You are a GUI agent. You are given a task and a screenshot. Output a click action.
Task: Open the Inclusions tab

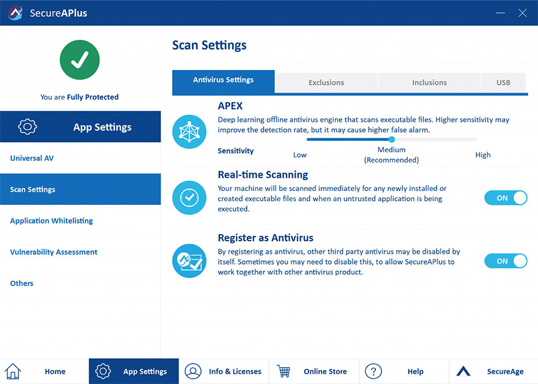click(x=429, y=82)
